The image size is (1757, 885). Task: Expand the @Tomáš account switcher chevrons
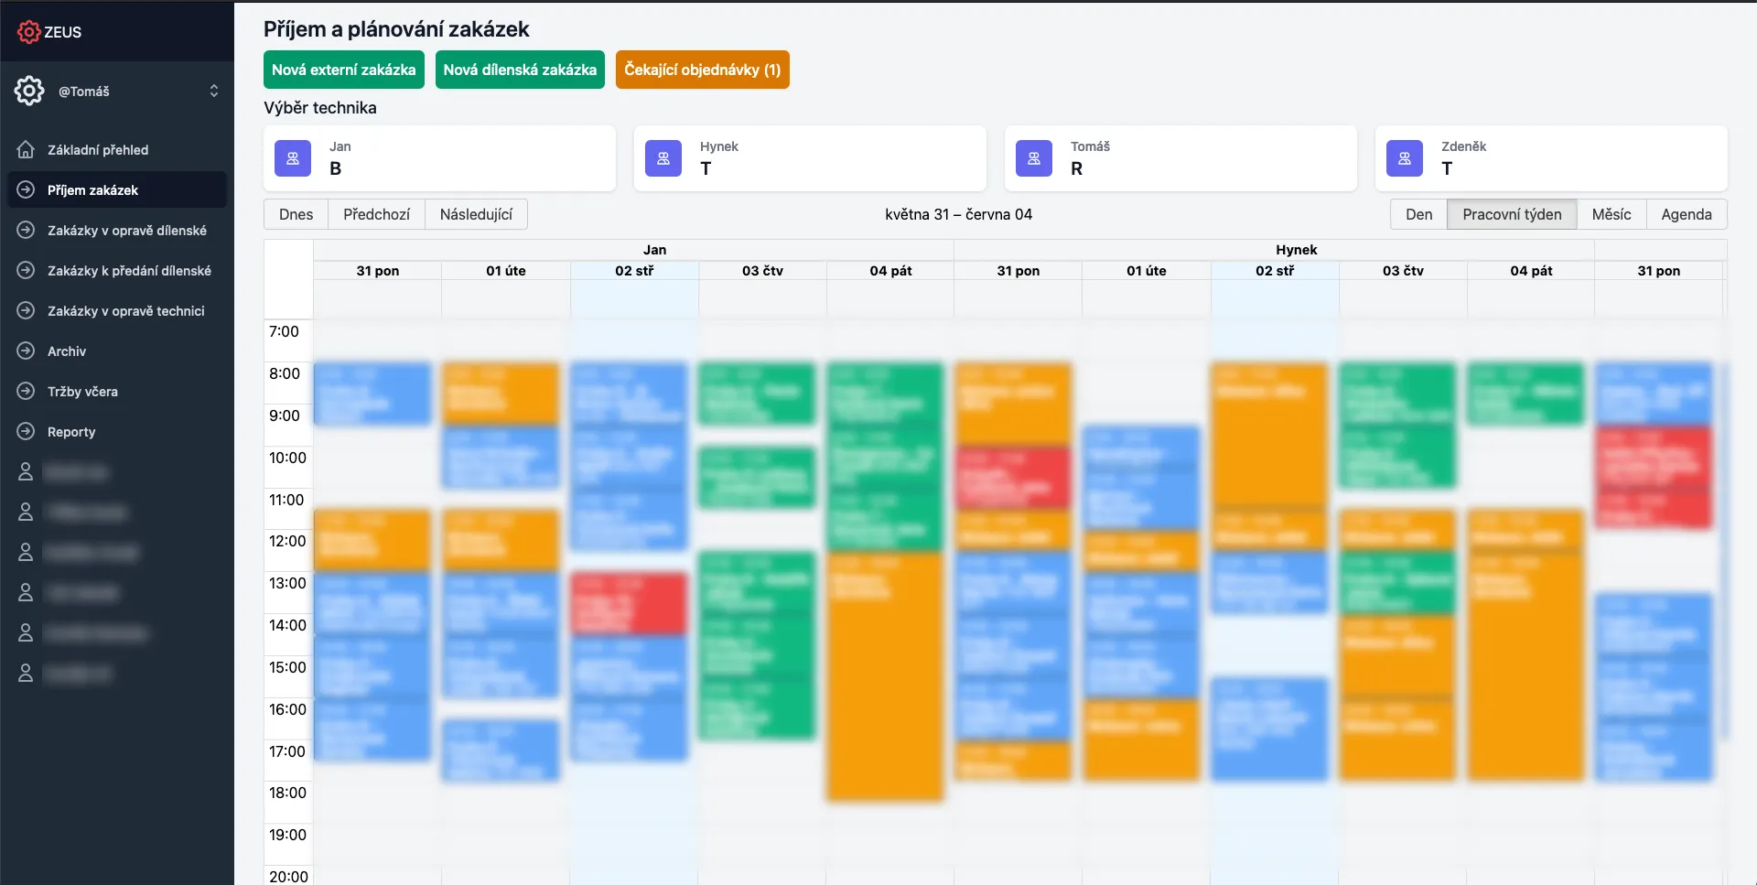click(214, 91)
